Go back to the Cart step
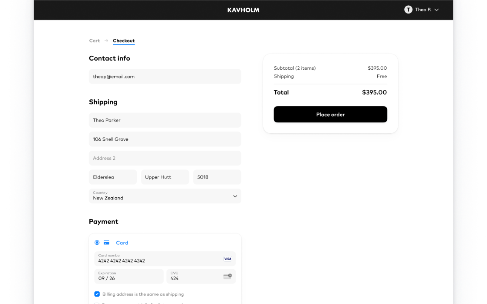 coord(95,41)
